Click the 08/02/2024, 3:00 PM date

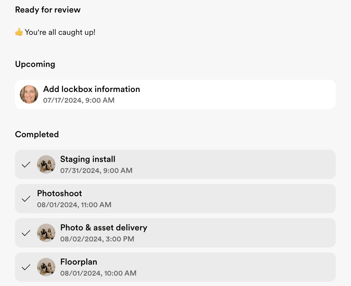coord(97,239)
